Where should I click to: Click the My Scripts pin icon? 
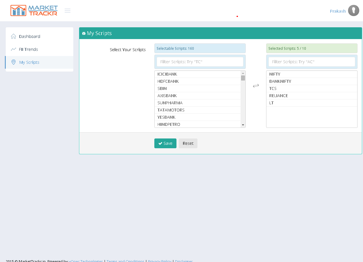click(x=13, y=62)
